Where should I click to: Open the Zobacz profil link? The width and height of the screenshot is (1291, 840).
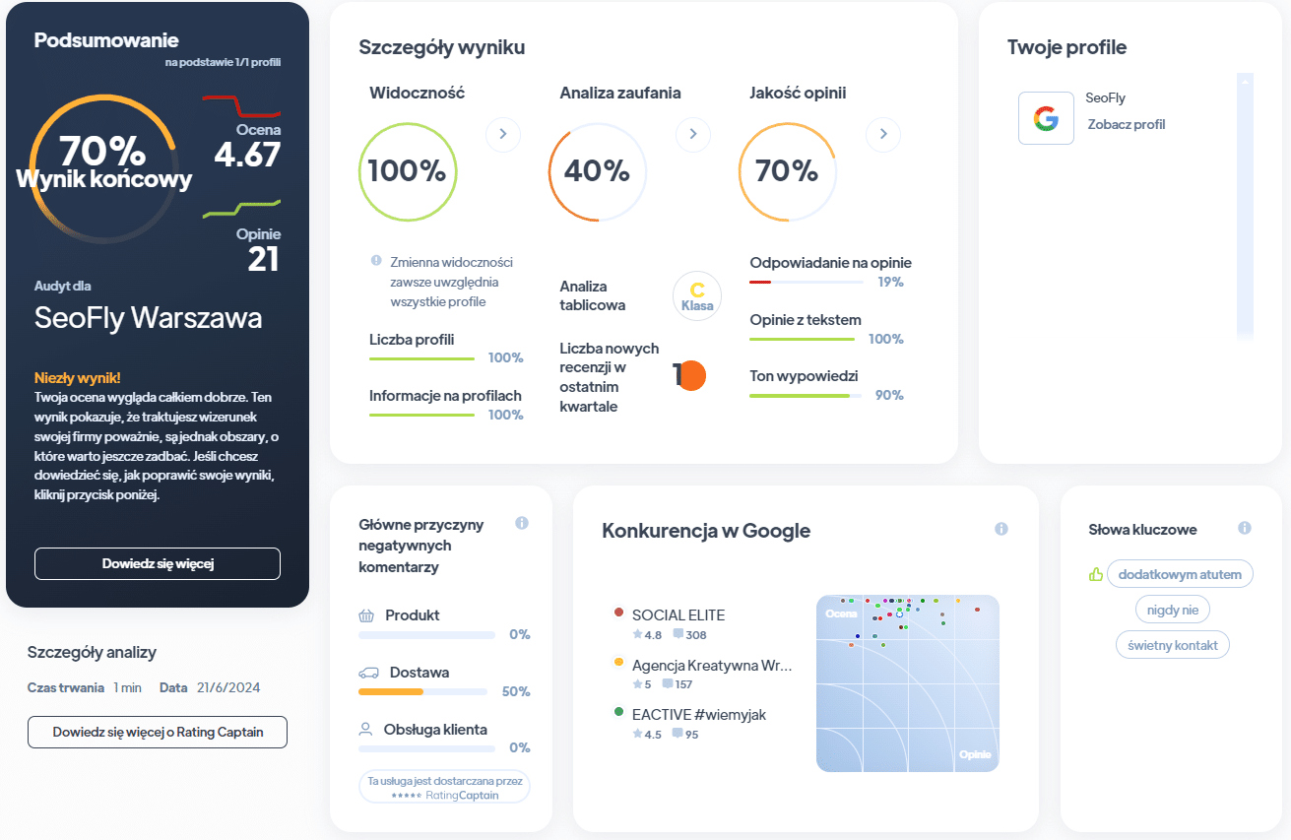point(1127,124)
